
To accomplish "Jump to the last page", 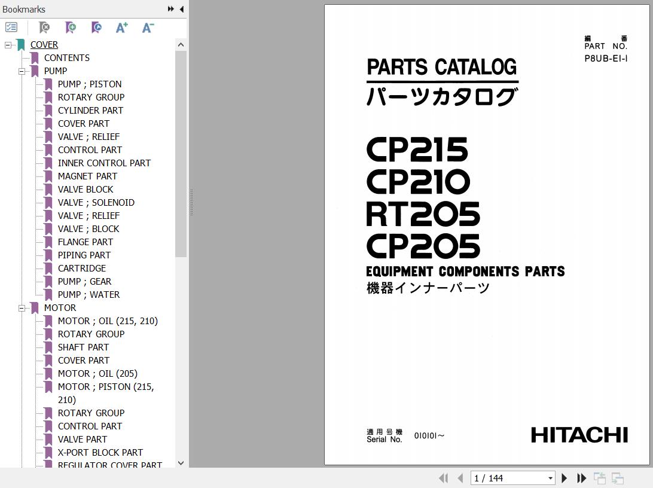I will point(581,478).
